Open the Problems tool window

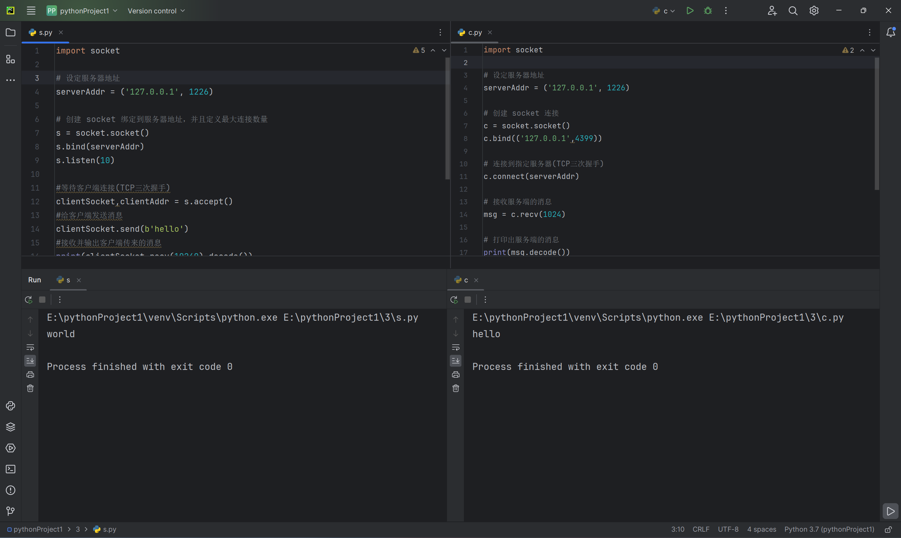click(11, 490)
